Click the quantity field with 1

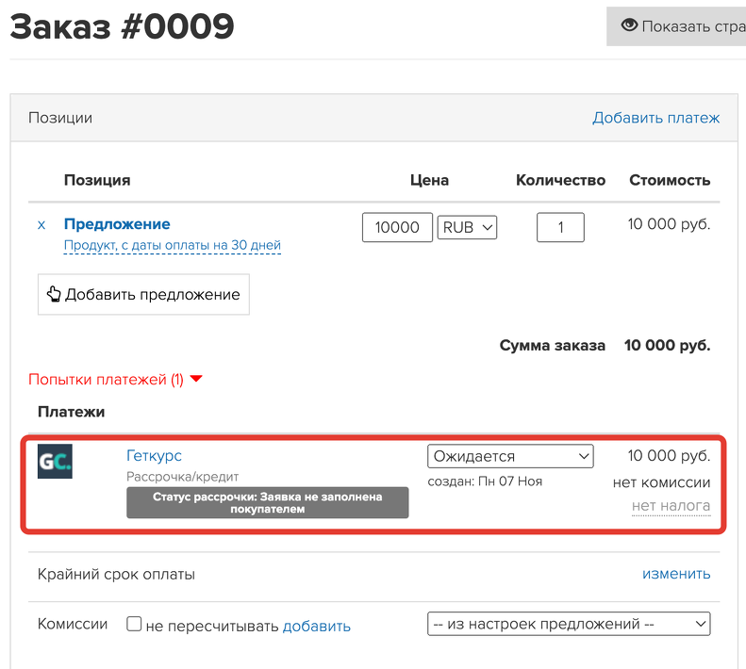pos(560,227)
